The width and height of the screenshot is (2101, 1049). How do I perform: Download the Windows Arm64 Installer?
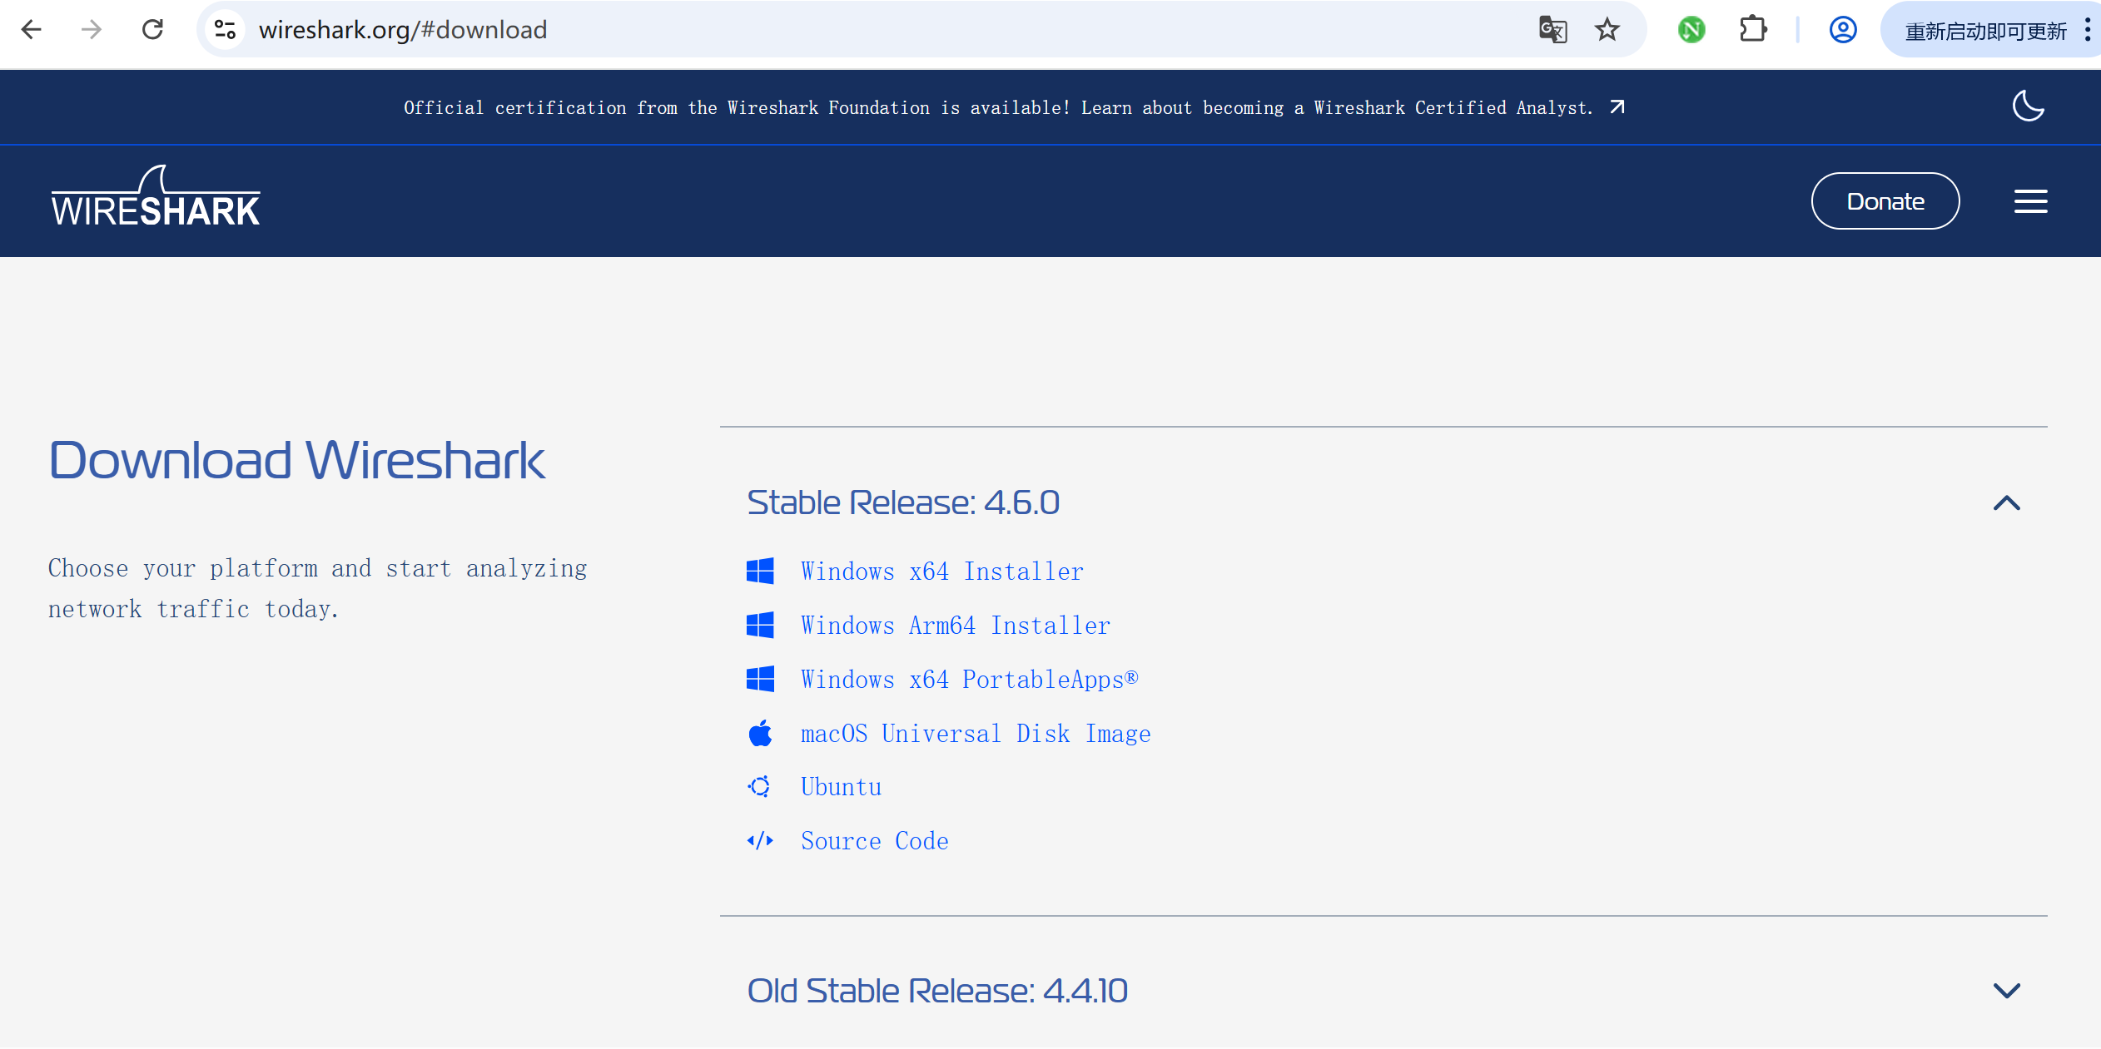tap(956, 626)
